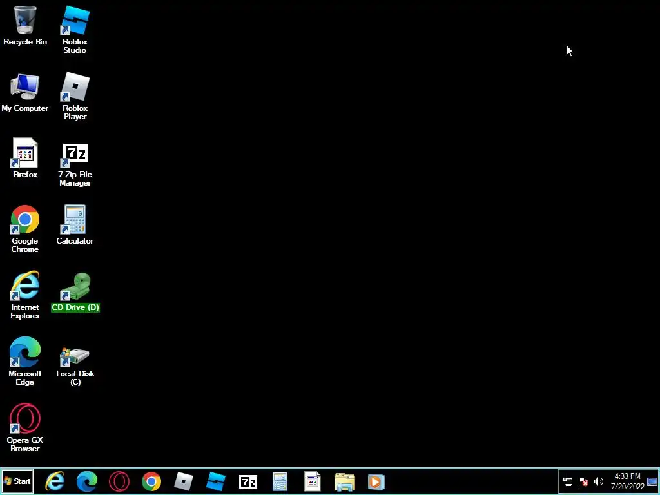Screen dimensions: 660x495
Task: Open the Start menu
Action: coord(17,481)
